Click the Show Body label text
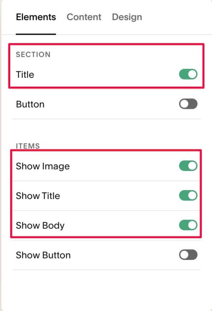The image size is (212, 311). [x=40, y=226]
